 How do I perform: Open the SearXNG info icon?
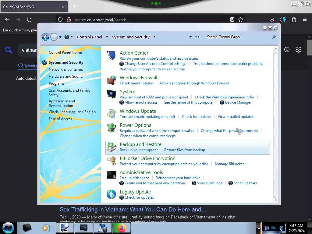coord(287,50)
